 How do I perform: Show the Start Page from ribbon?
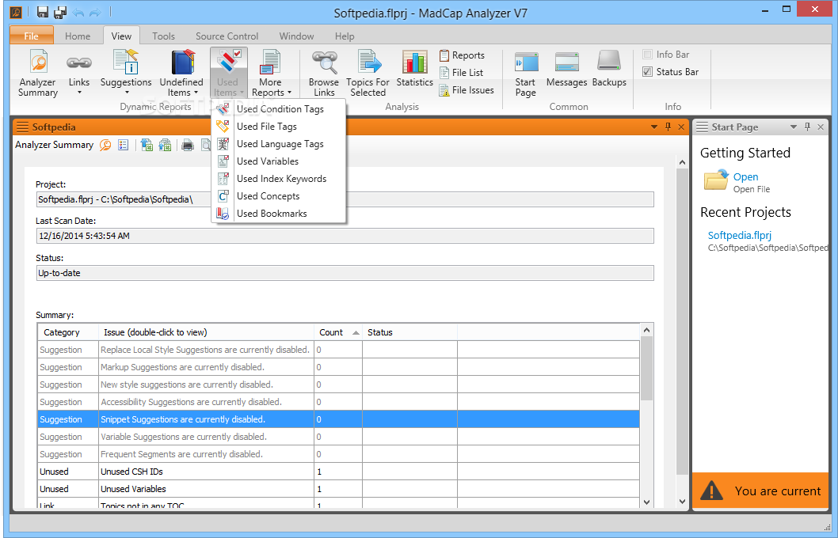(x=525, y=73)
